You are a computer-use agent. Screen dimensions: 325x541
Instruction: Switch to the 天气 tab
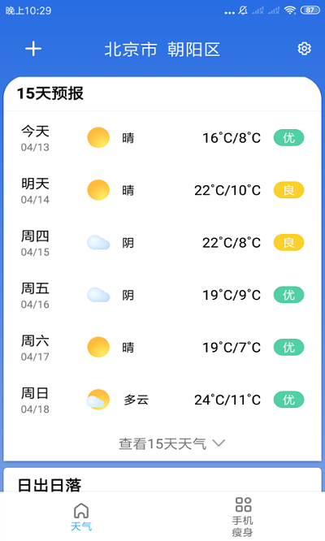click(x=81, y=517)
